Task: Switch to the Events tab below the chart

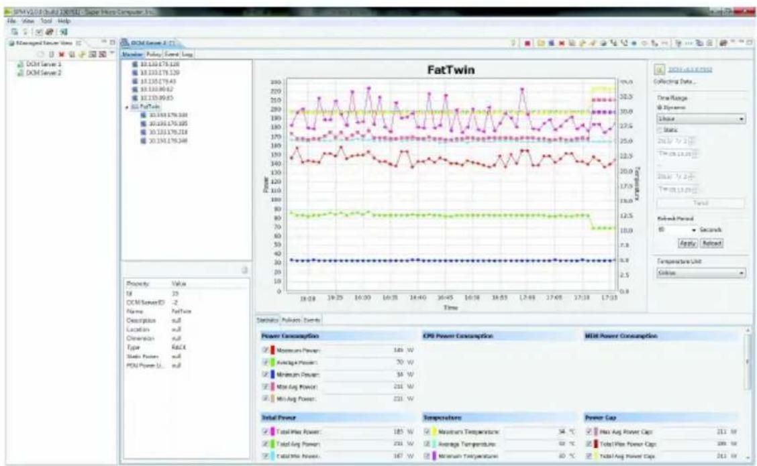Action: pos(312,320)
